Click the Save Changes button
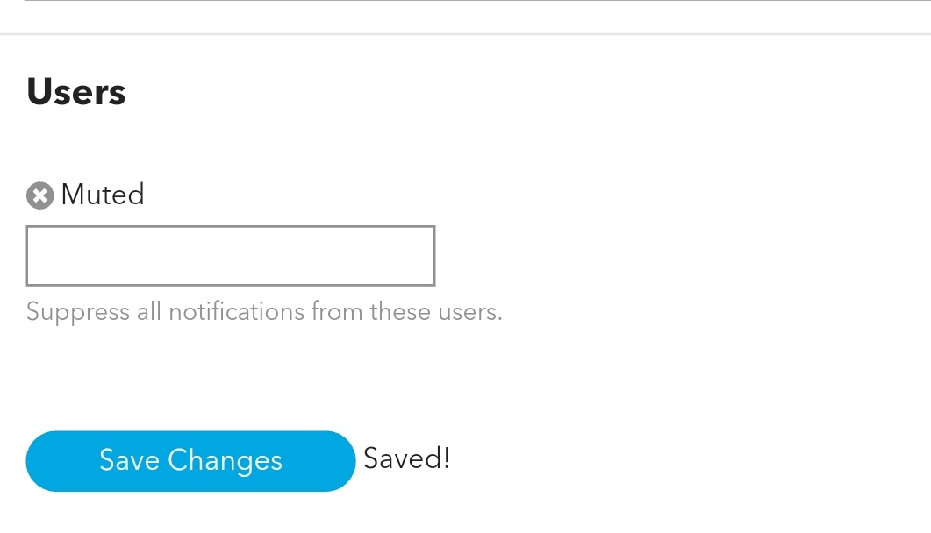The width and height of the screenshot is (931, 533). click(190, 460)
